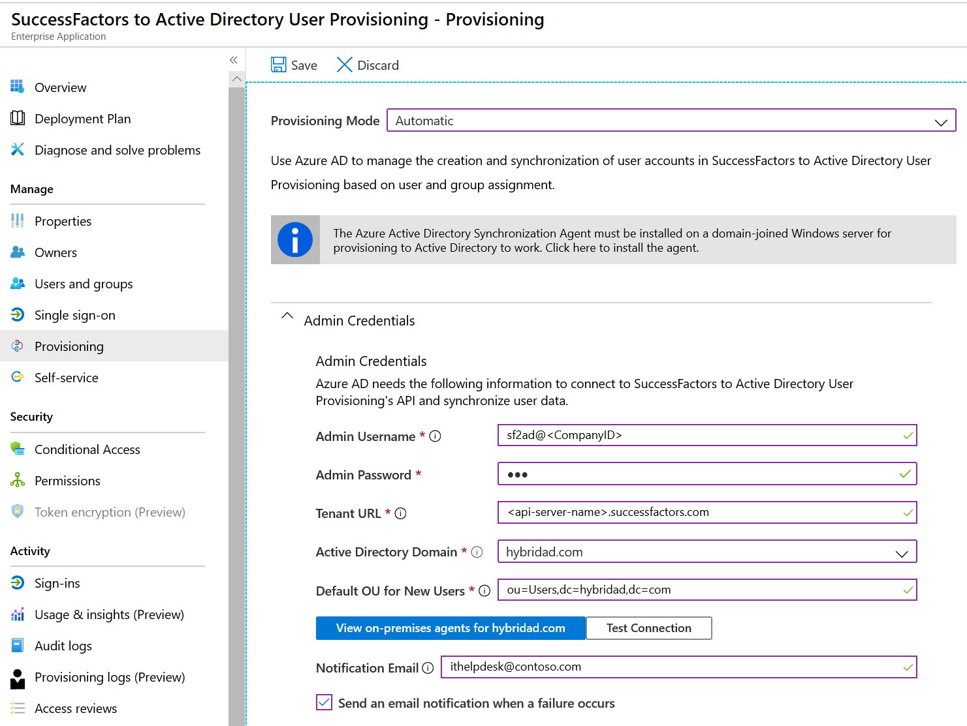
Task: Open Owners under Manage
Action: coord(55,252)
